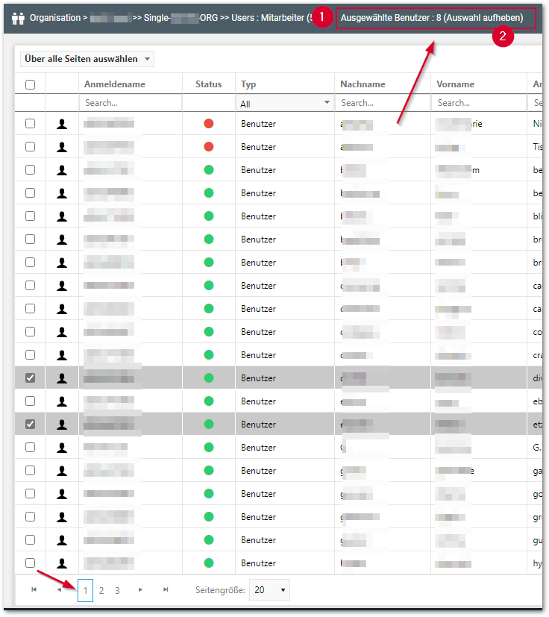Click green status dot in 'bli' row
Screen dimensions: 549x617
(209, 216)
